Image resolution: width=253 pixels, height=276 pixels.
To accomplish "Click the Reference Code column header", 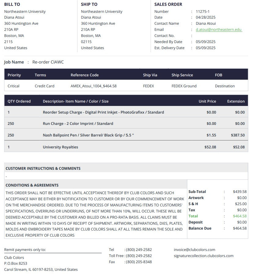I will (x=85, y=75).
